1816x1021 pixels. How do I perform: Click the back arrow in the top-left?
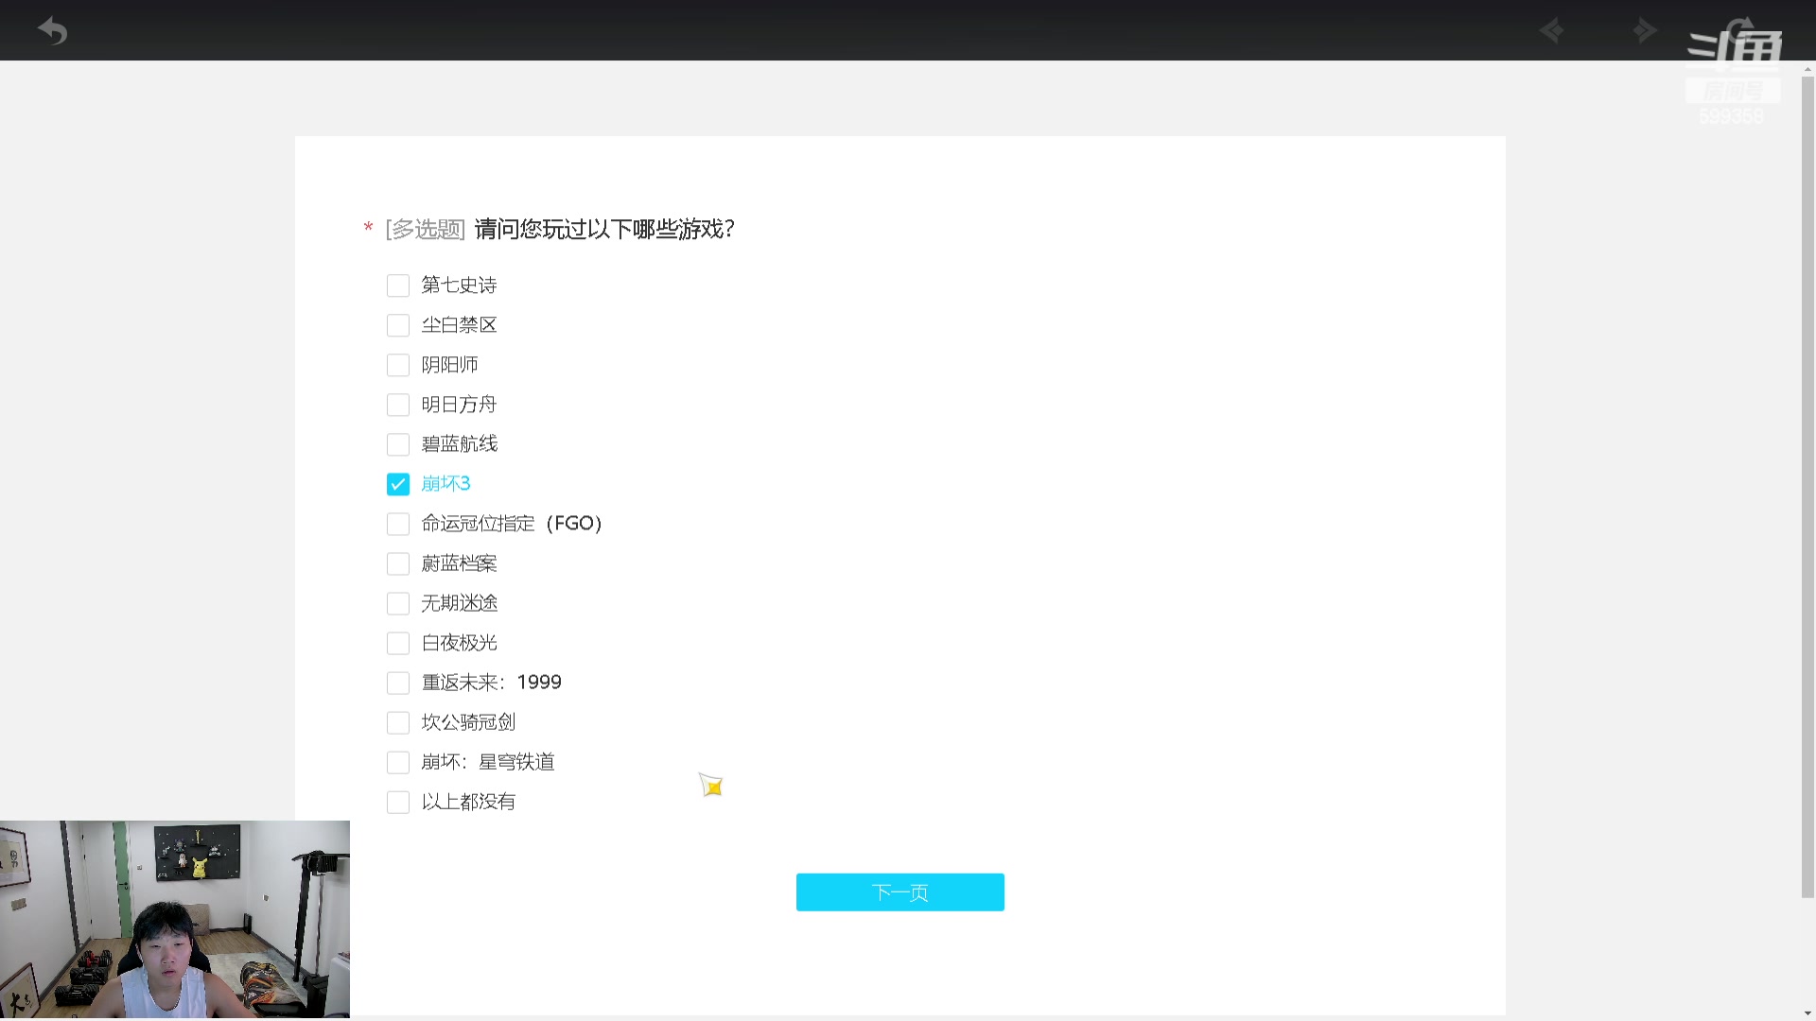click(52, 31)
